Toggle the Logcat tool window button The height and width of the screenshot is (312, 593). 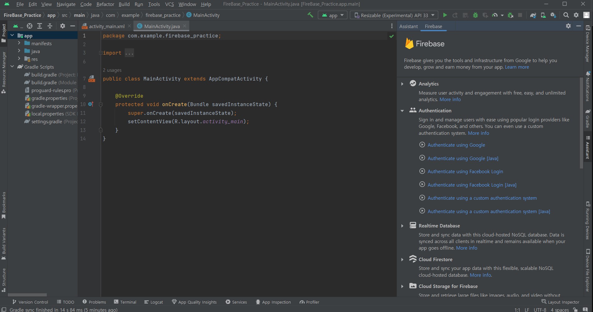coord(153,302)
